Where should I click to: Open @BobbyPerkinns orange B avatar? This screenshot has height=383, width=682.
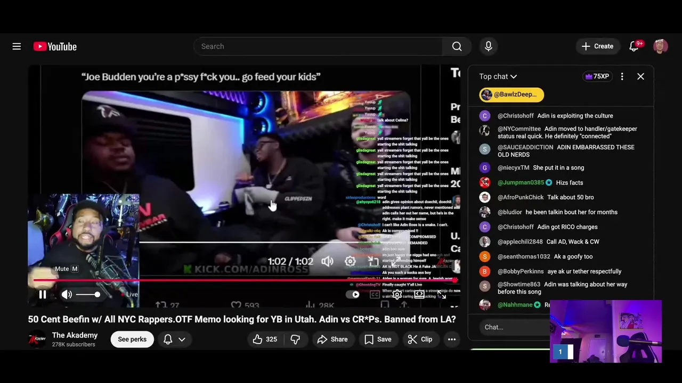click(484, 272)
